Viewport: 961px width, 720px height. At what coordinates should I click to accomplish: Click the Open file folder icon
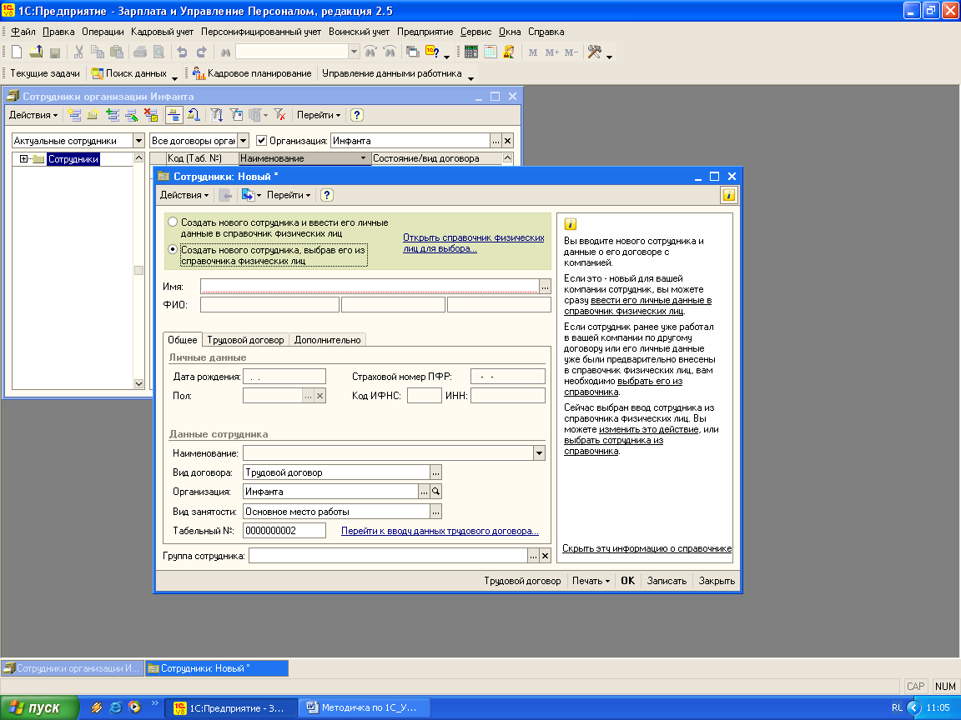[36, 52]
